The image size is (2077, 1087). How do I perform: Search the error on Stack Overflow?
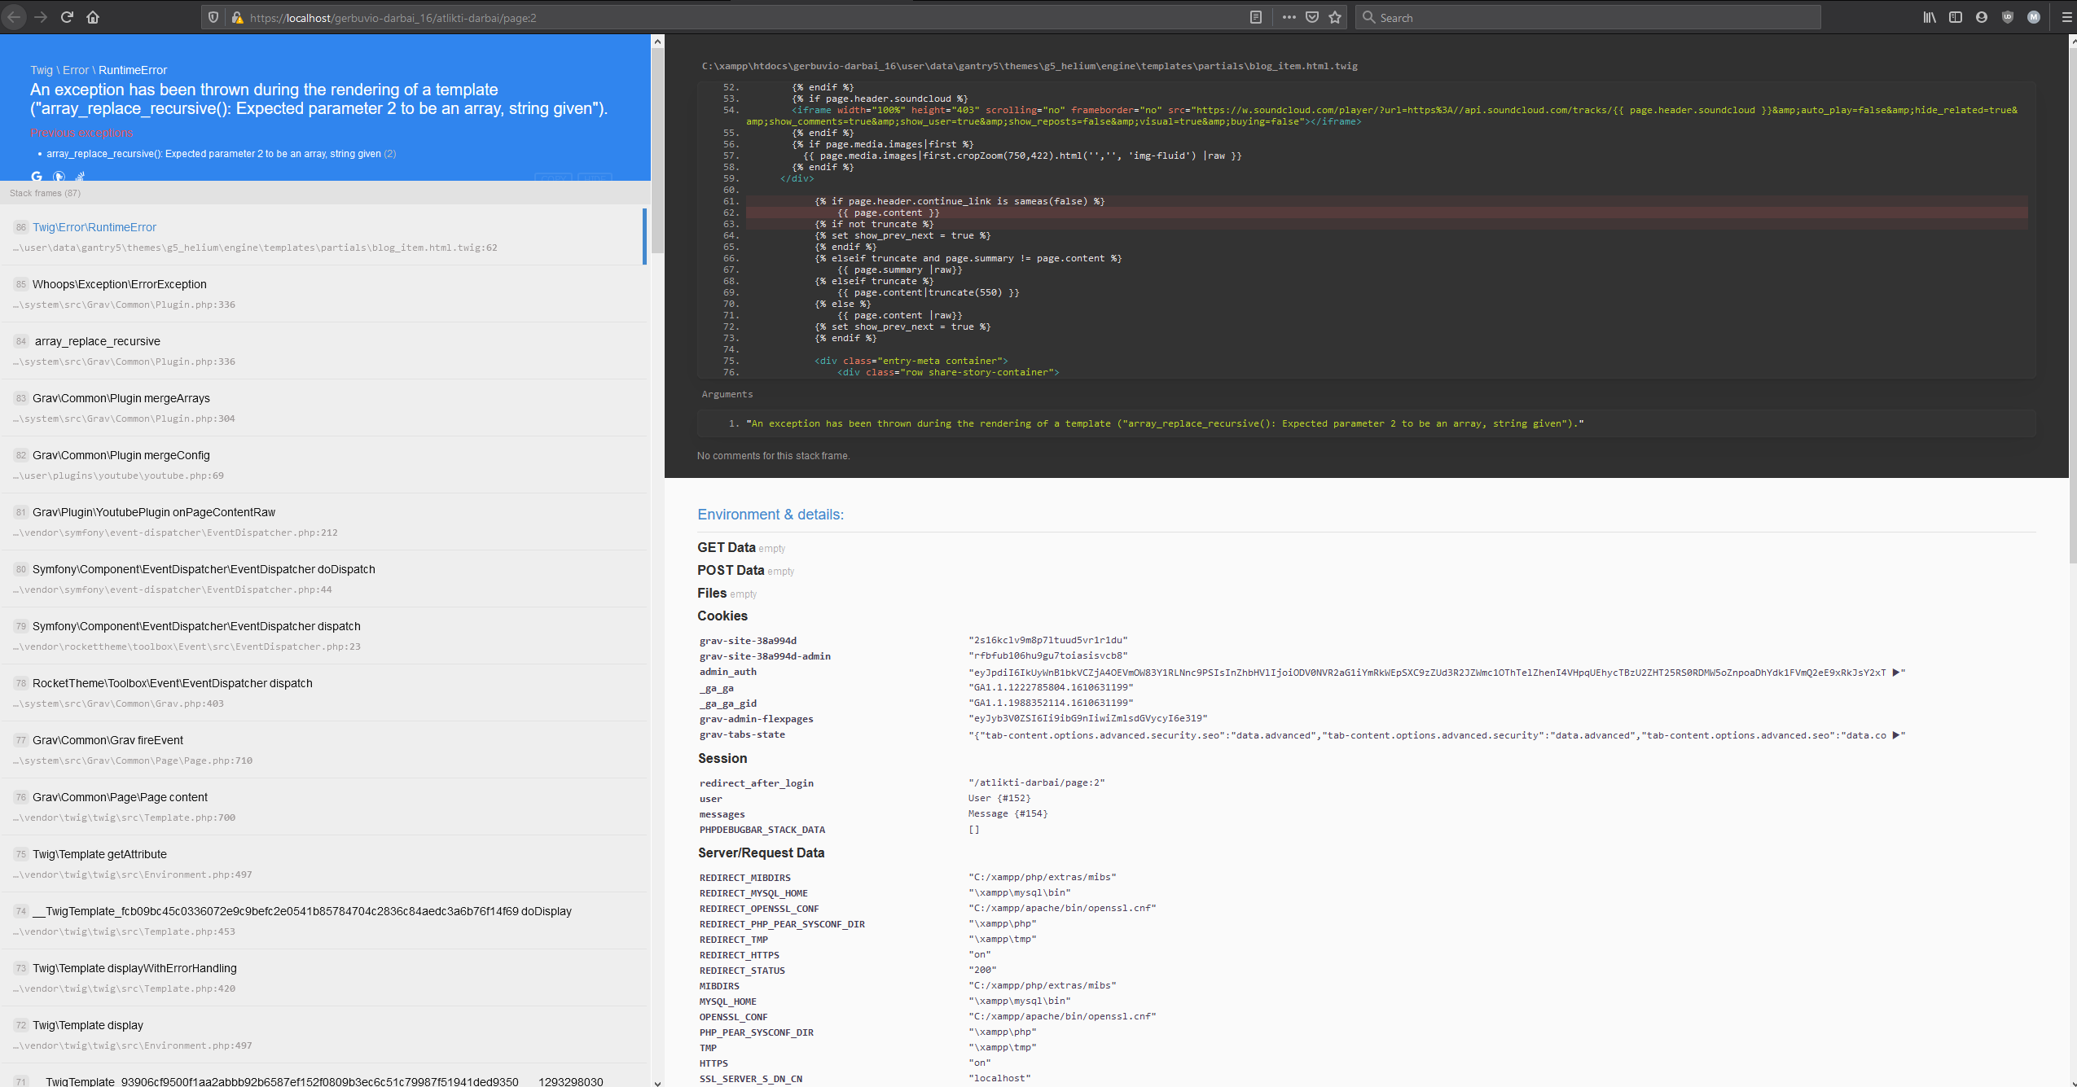(x=80, y=176)
